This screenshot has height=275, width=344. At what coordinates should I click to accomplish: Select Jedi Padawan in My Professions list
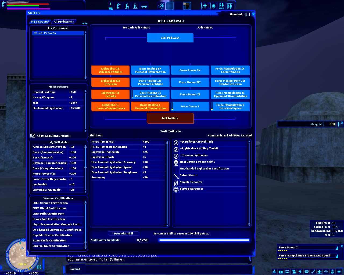click(58, 33)
